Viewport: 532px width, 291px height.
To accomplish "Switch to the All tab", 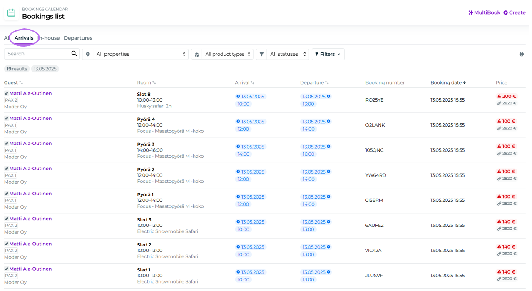I will tap(7, 38).
